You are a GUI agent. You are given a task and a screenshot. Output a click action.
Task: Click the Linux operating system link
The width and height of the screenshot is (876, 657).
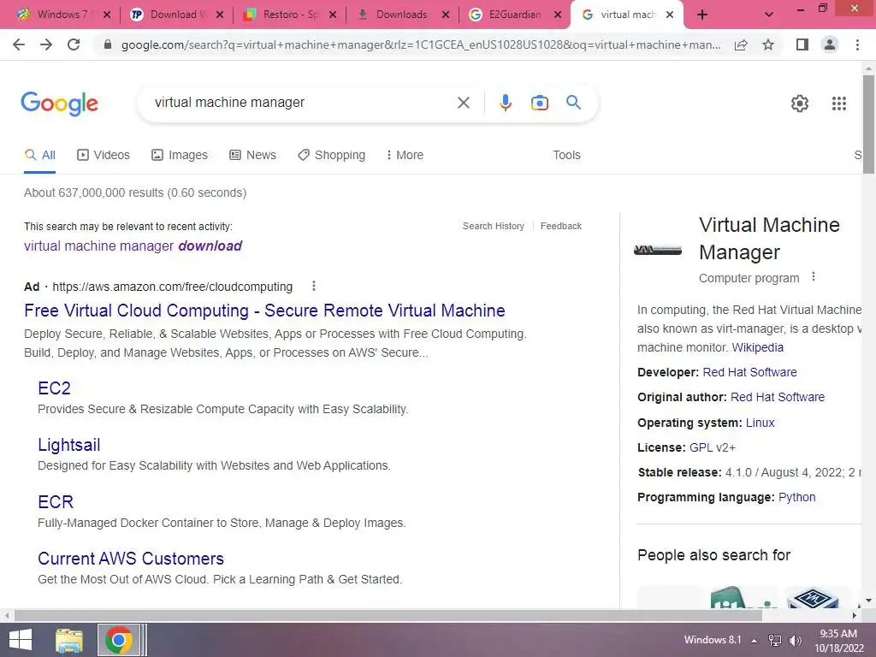click(760, 423)
